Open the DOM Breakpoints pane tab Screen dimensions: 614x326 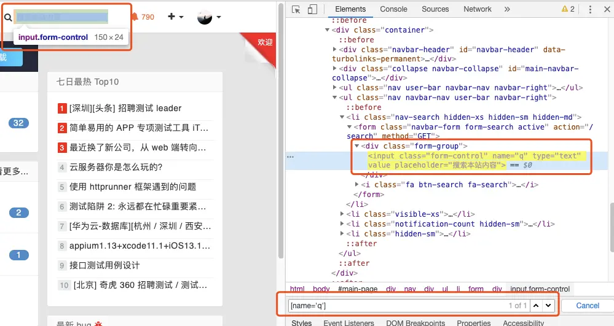[415, 323]
